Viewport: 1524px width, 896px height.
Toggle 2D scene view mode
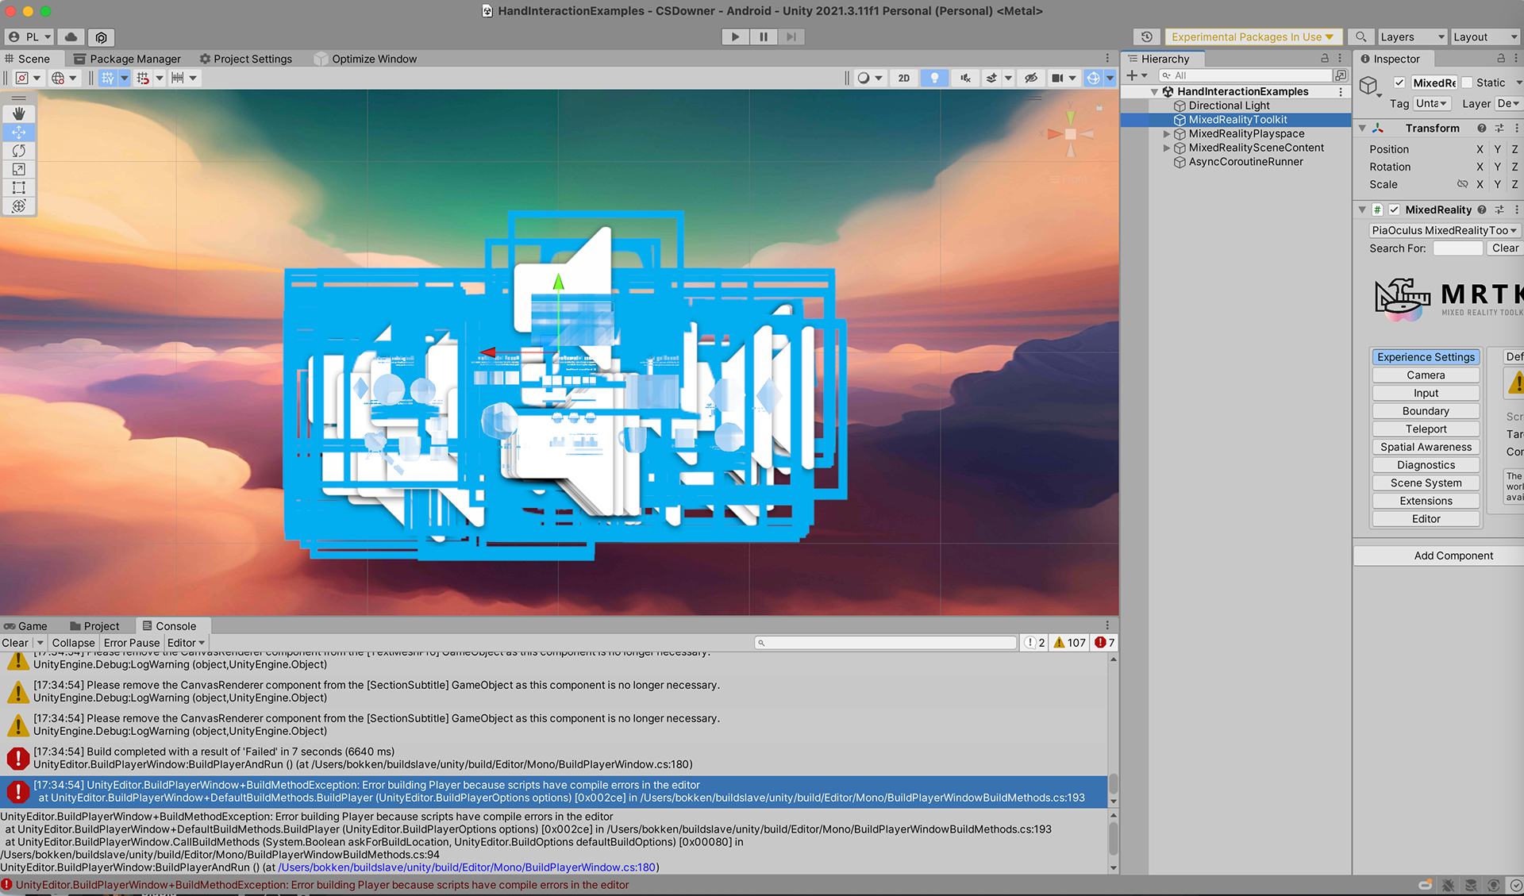(903, 78)
